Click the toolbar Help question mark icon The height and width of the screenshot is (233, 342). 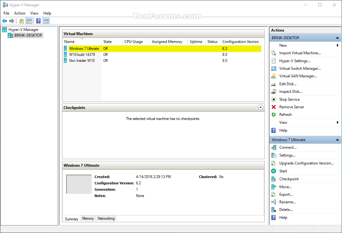click(38, 21)
